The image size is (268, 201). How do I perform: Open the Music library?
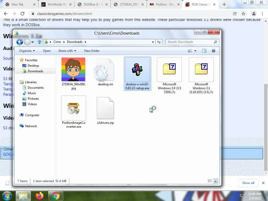point(32,93)
